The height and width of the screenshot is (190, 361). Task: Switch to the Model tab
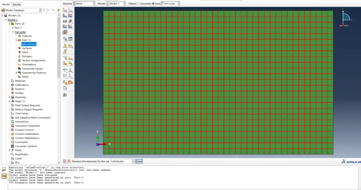[6, 4]
